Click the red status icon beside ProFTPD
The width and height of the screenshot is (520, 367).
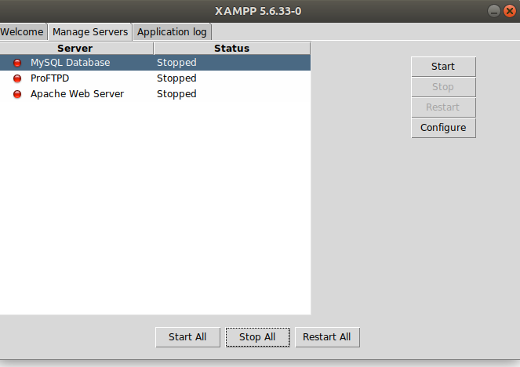[x=17, y=78]
